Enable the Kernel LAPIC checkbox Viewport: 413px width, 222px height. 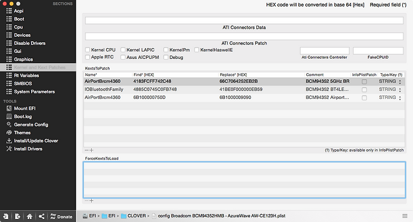(123, 50)
